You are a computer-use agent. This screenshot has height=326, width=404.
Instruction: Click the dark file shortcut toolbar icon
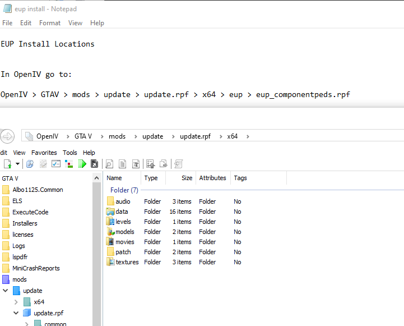pyautogui.click(x=95, y=164)
